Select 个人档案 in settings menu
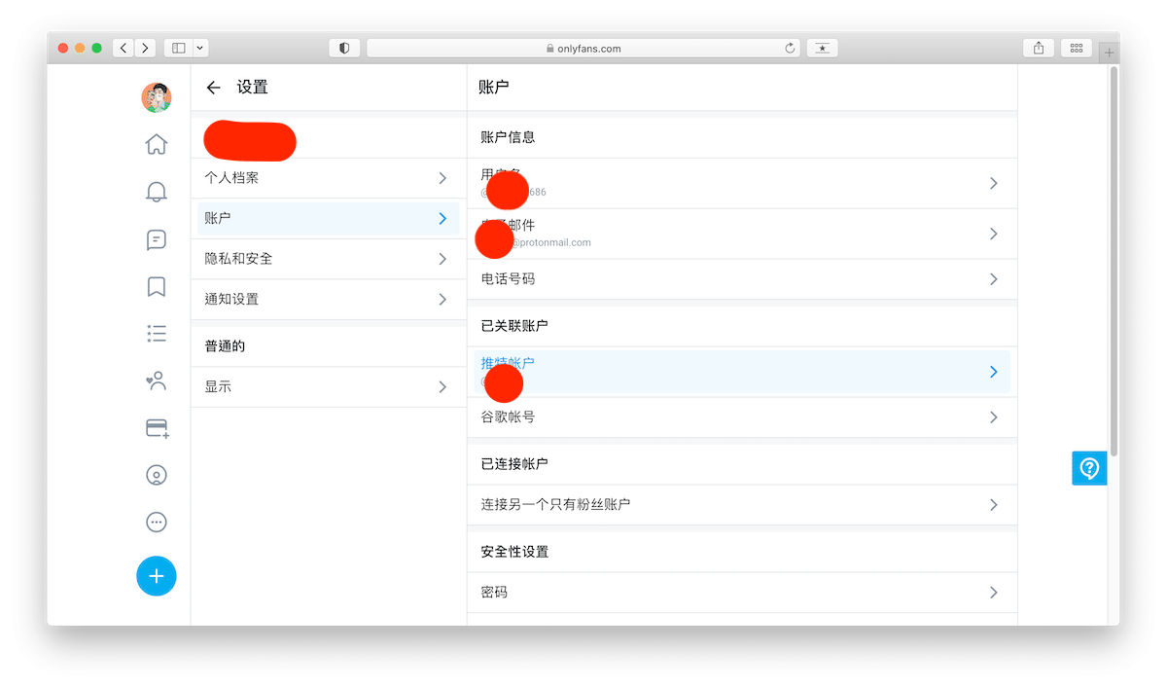This screenshot has height=688, width=1167. click(326, 179)
